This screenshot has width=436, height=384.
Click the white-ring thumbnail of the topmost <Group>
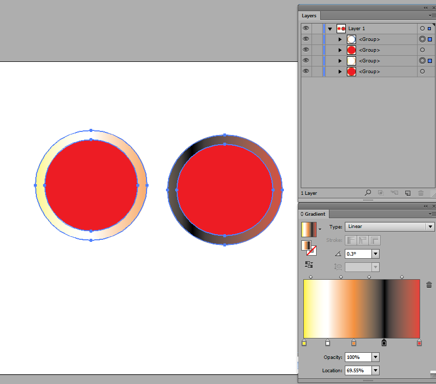(x=351, y=39)
